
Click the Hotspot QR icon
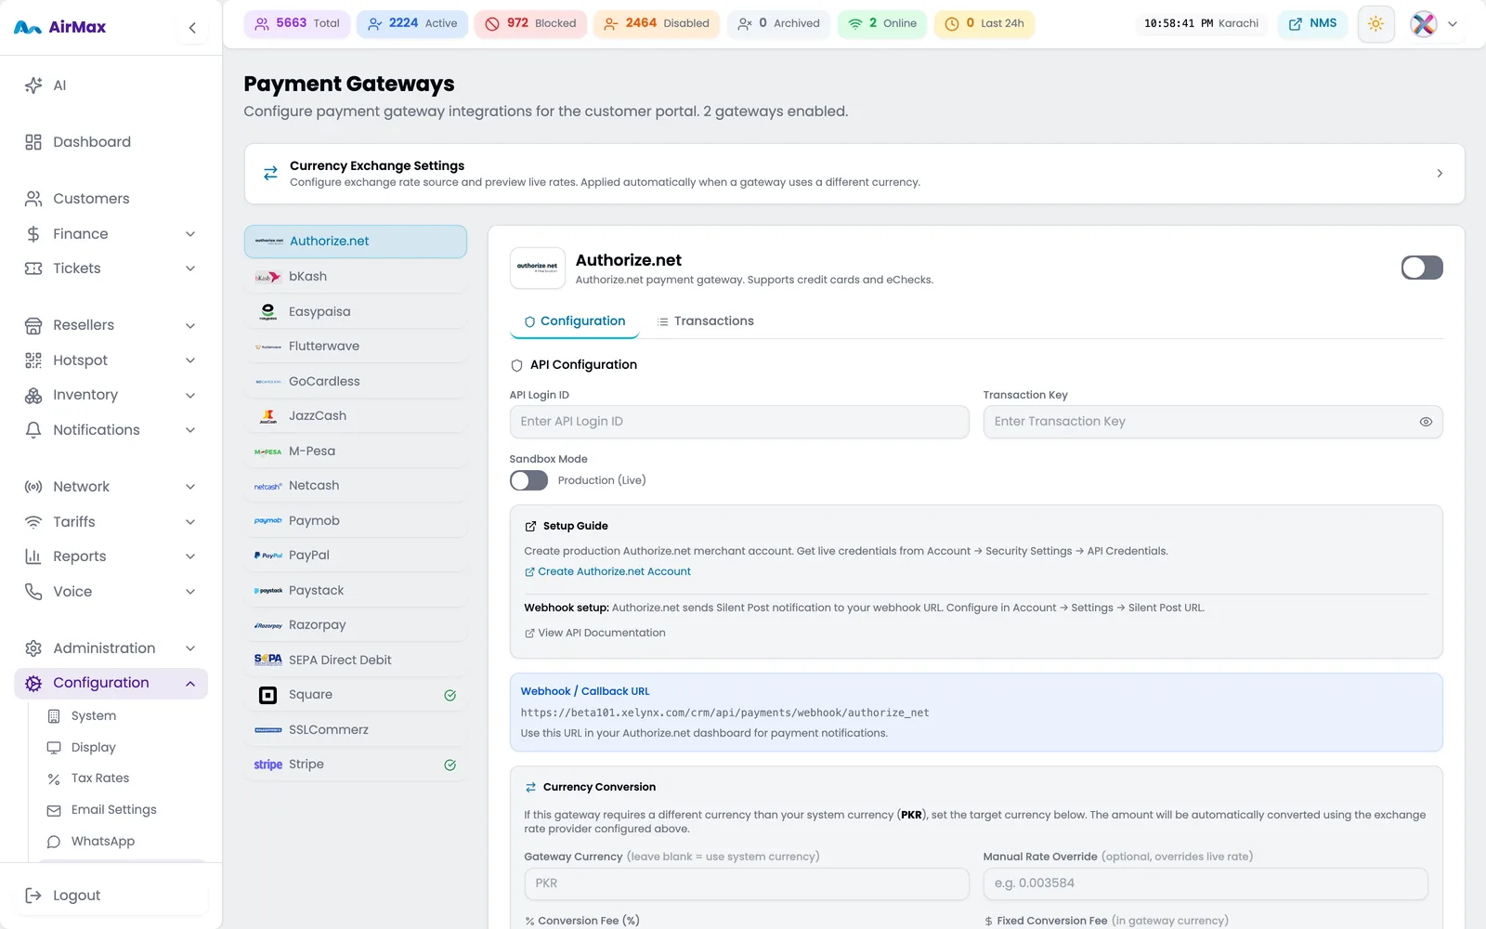tap(33, 360)
